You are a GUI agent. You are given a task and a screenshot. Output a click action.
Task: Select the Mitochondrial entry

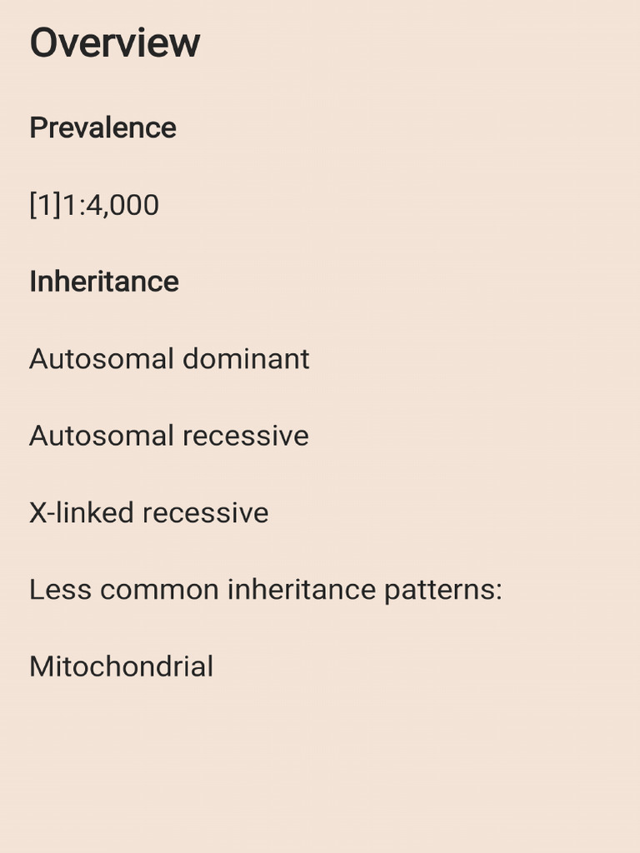pyautogui.click(x=122, y=666)
